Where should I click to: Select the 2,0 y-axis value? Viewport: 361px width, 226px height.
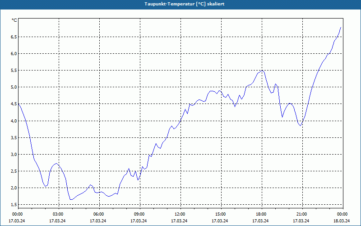pos(14,188)
